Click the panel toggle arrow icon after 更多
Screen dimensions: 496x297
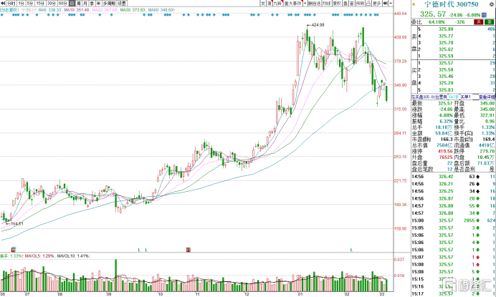click(386, 3)
